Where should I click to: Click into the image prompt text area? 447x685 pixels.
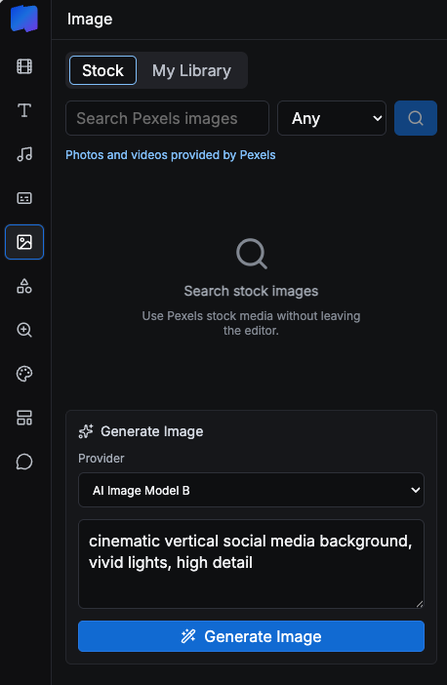tap(251, 564)
